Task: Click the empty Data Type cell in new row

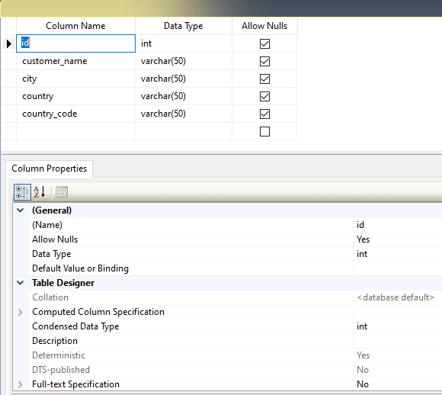Action: (184, 131)
